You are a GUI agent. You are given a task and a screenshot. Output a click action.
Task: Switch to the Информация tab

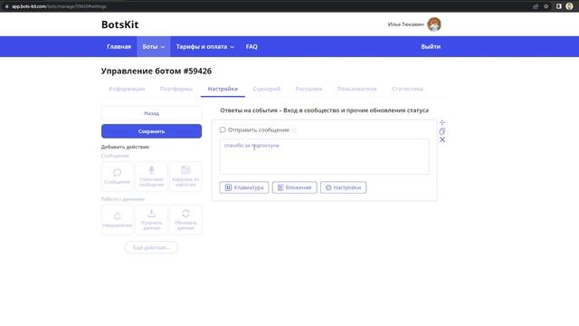(x=127, y=89)
